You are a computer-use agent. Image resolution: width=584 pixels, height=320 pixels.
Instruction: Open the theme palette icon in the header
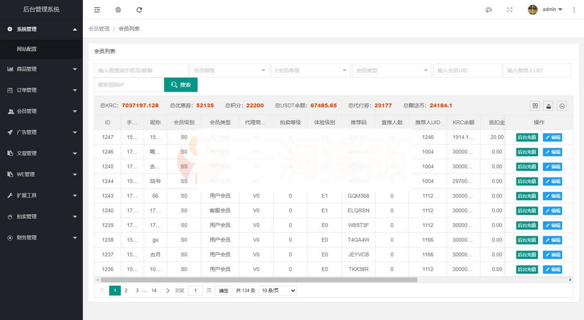pos(489,9)
